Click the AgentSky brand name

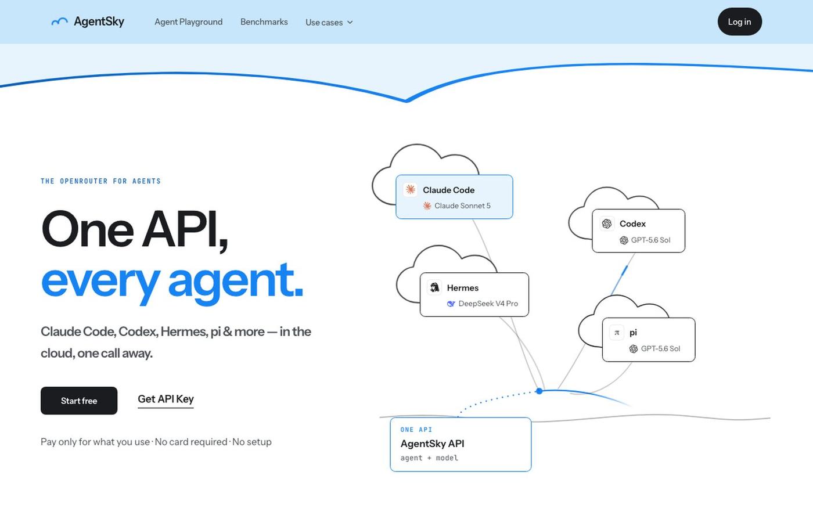click(99, 21)
